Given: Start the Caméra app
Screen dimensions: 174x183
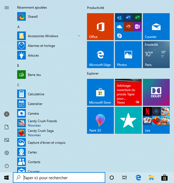Looking at the screenshot, I should [x=49, y=113].
